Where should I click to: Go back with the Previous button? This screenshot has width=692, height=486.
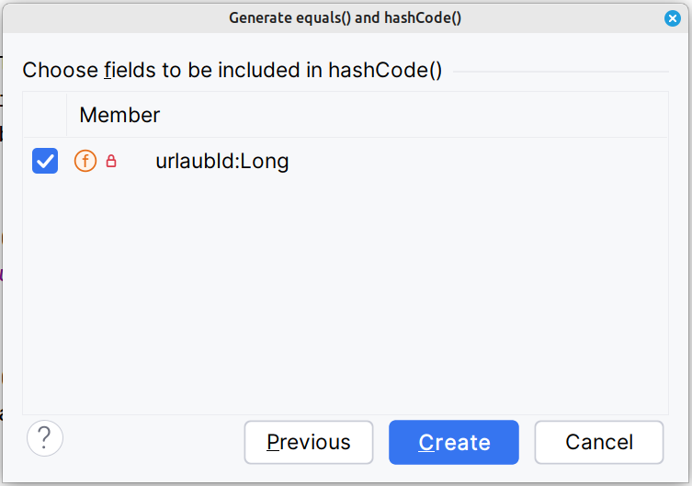tap(308, 442)
